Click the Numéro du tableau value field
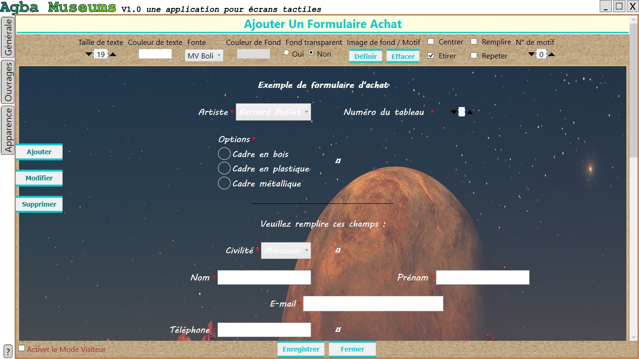Image resolution: width=639 pixels, height=359 pixels. pyautogui.click(x=462, y=112)
